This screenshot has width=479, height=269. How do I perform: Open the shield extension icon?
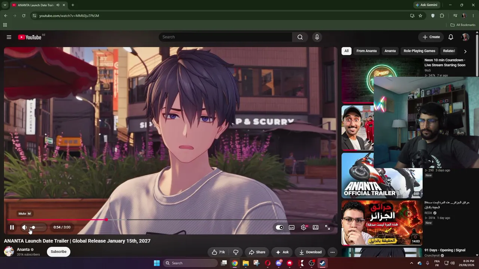[x=433, y=16]
